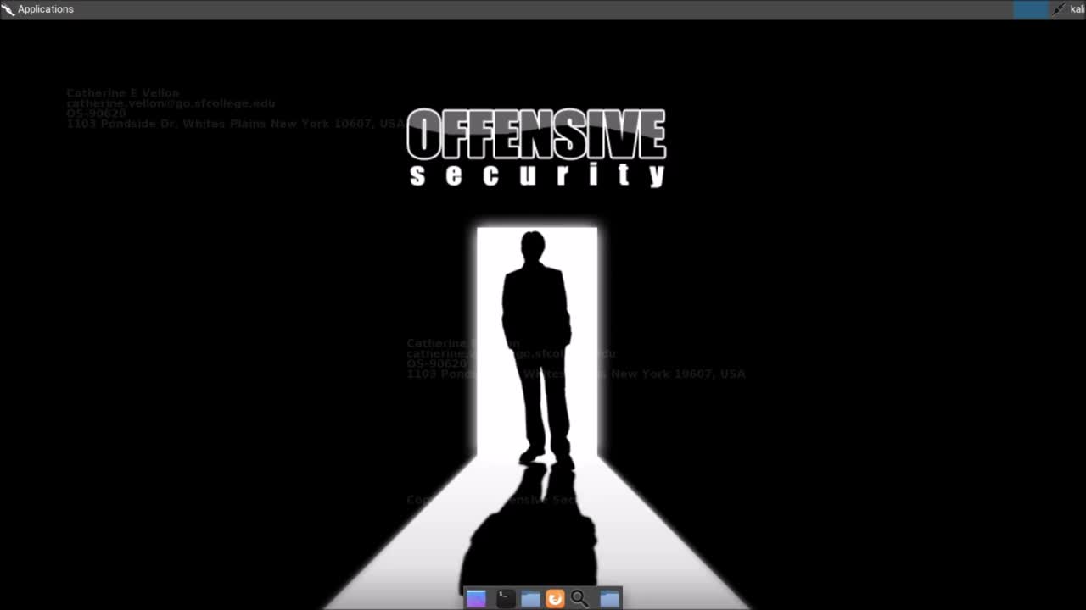Open the kali user menu
The width and height of the screenshot is (1086, 610).
coord(1078,9)
